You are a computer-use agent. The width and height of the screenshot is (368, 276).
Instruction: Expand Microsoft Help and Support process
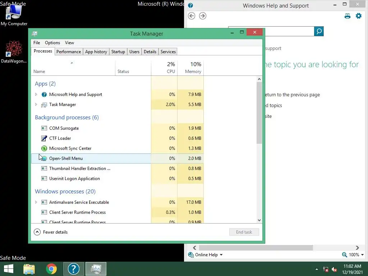point(36,95)
